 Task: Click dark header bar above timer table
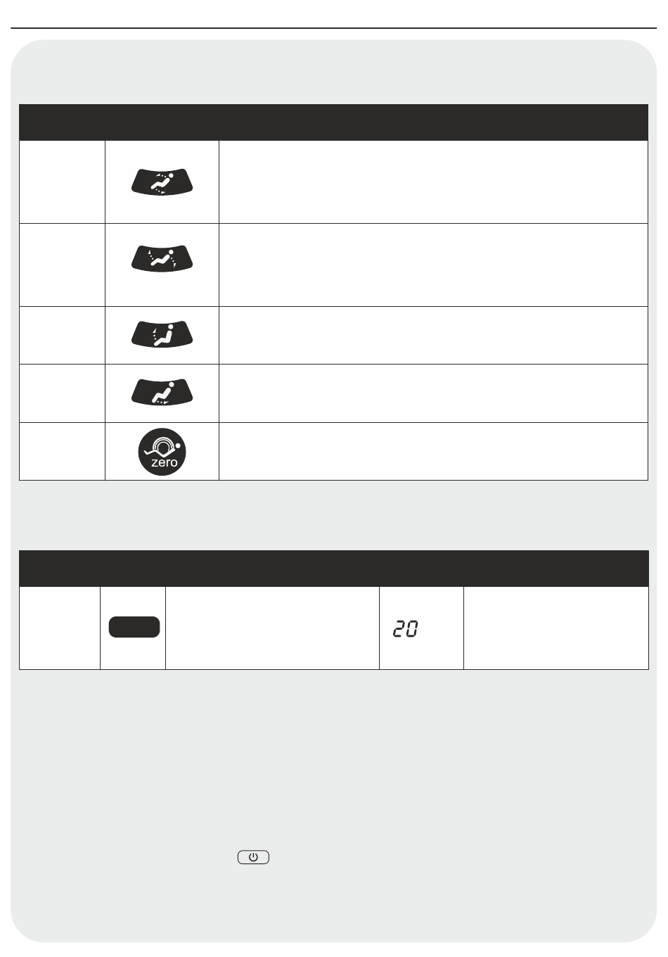click(x=333, y=569)
